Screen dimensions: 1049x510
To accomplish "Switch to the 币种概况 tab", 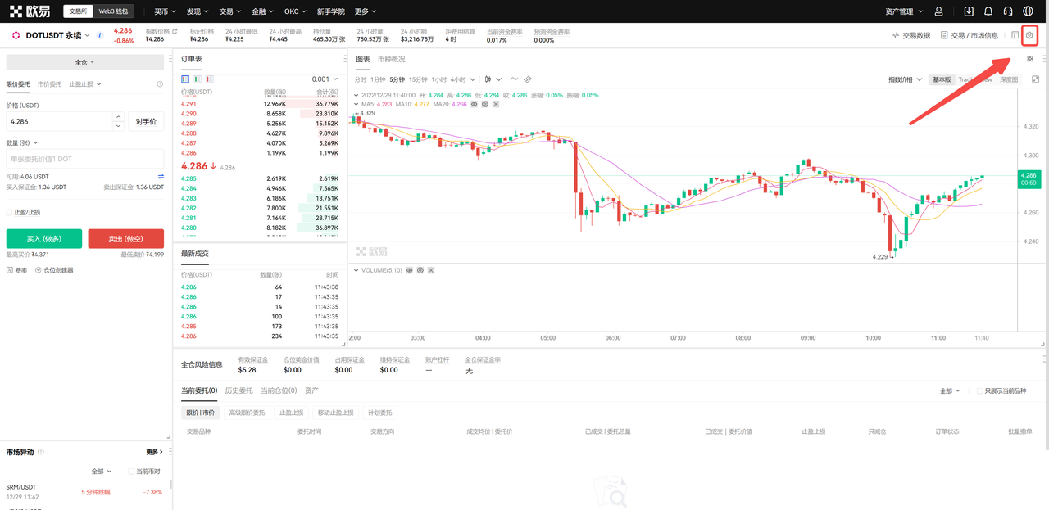I will pos(392,59).
